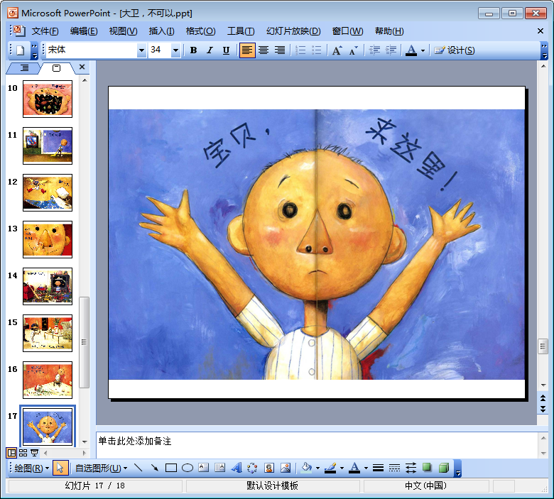Close the slide thumbnail pane
Image resolution: width=554 pixels, height=499 pixels.
(x=82, y=67)
